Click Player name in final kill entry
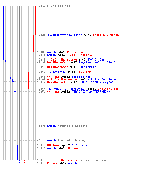 click(x=52, y=163)
